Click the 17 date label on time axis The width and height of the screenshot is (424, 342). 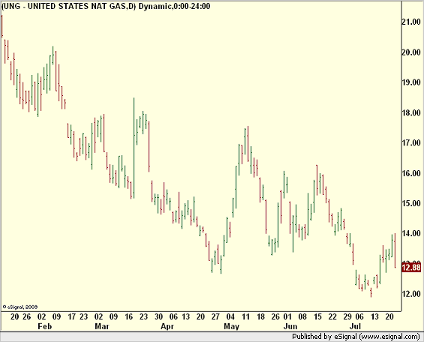coord(71,316)
